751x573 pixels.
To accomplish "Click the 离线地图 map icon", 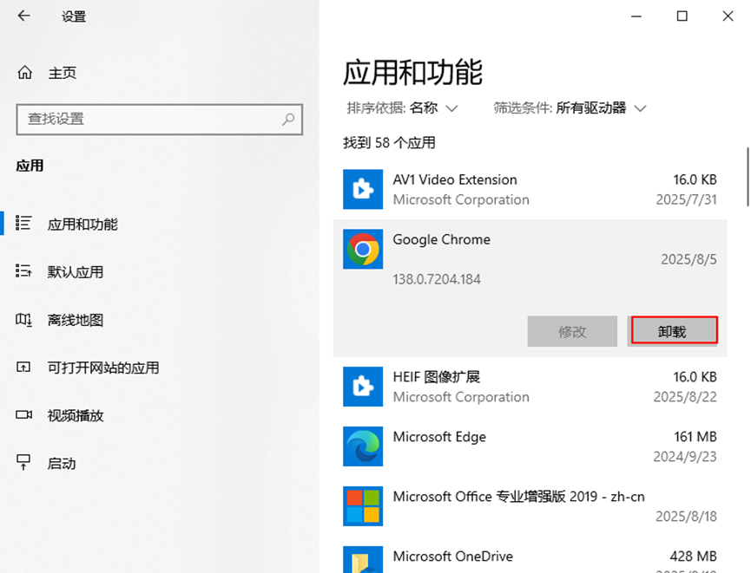I will click(x=23, y=319).
